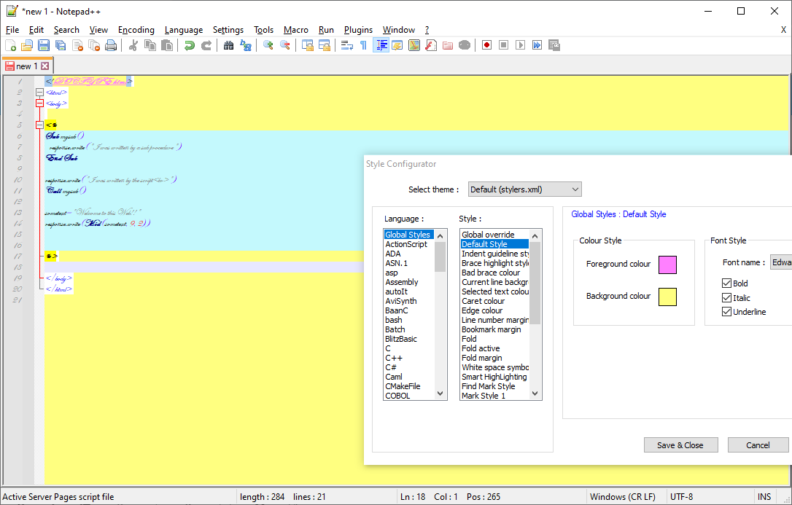Open a file using the folder icon
The width and height of the screenshot is (792, 505).
[27, 45]
